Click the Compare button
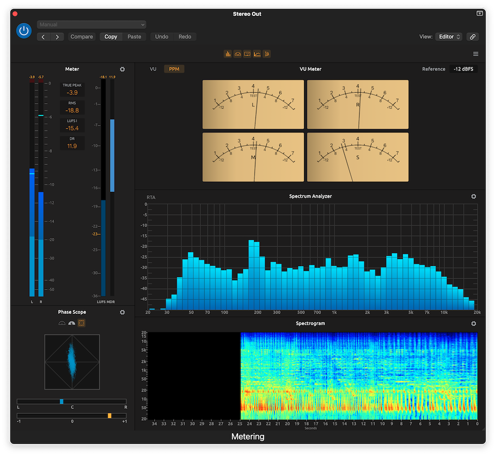This screenshot has width=496, height=456. click(81, 36)
